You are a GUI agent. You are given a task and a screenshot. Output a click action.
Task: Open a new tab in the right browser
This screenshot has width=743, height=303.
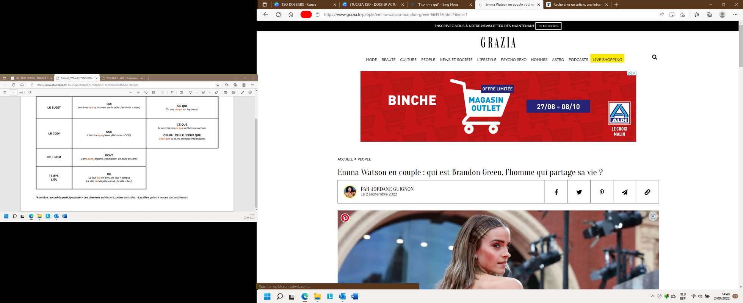(616, 5)
